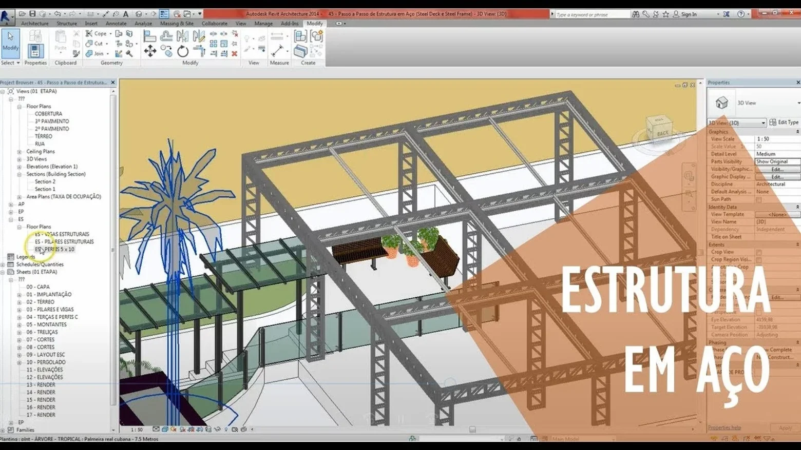The image size is (801, 450).
Task: Open the 3D View: {3D} instance dropdown
Action: pyautogui.click(x=737, y=123)
